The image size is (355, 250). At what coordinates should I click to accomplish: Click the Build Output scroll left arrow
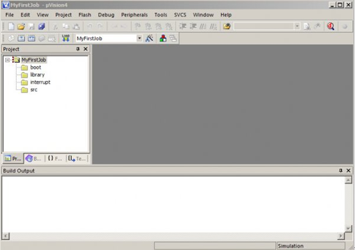[x=5, y=236]
